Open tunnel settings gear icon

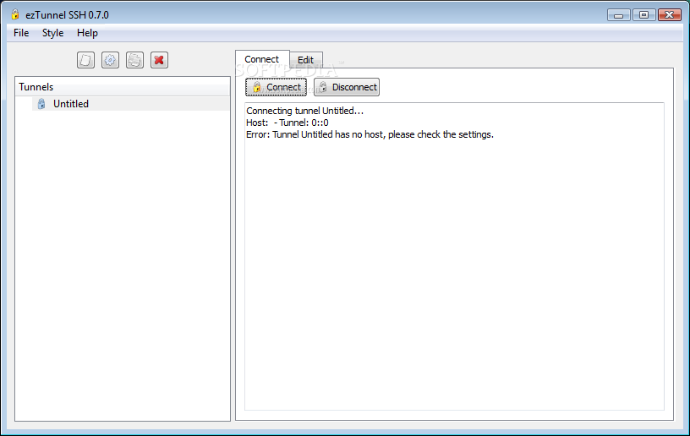(x=110, y=60)
